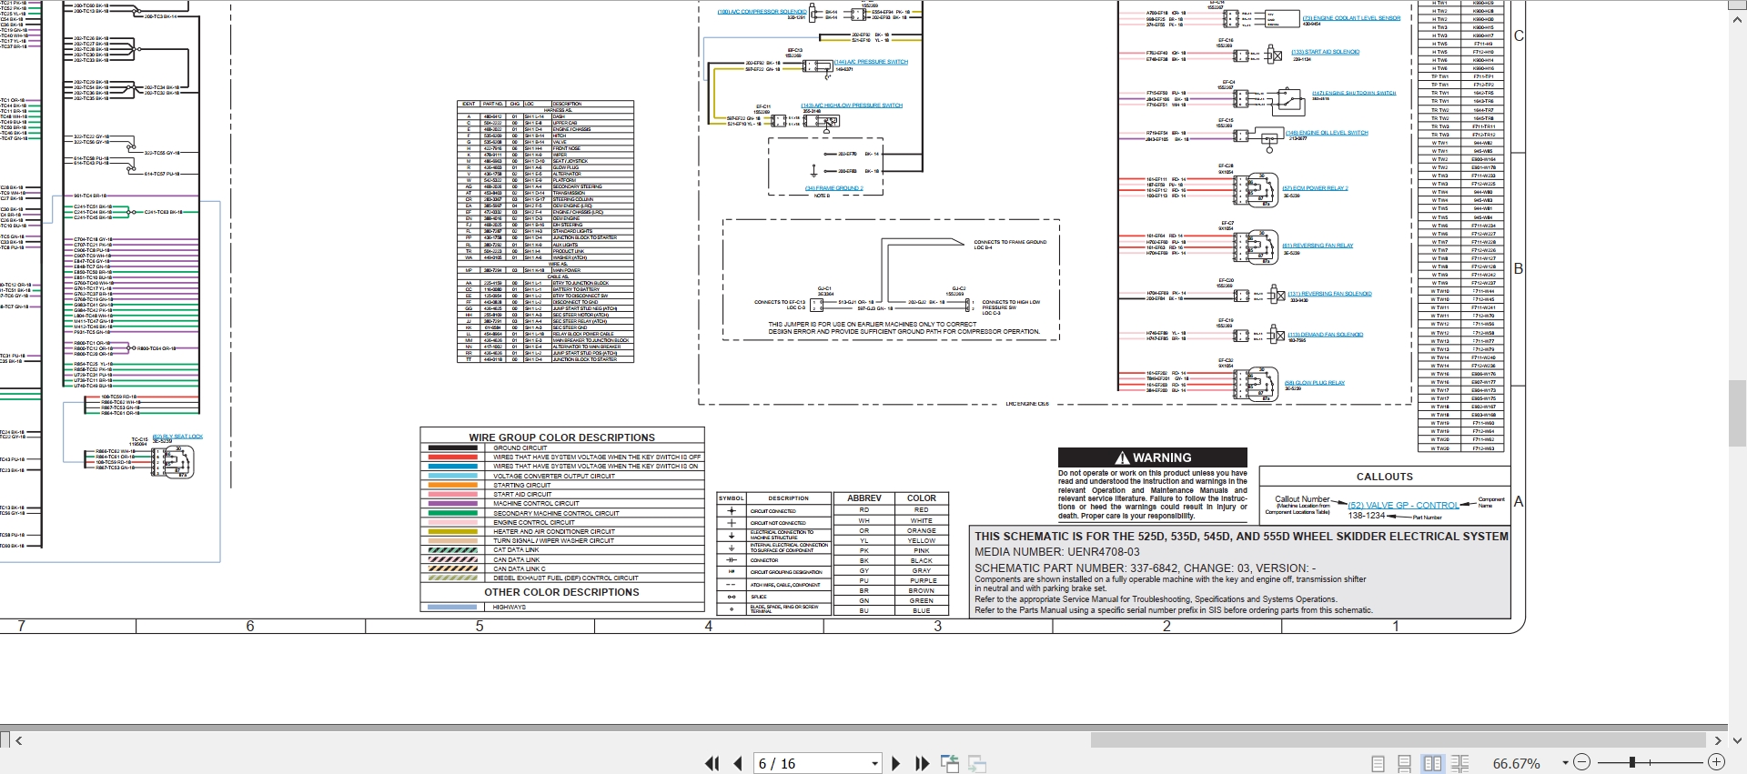Open the (113) Demand Fan Solenoid link
This screenshot has height=774, width=1747.
point(1325,335)
